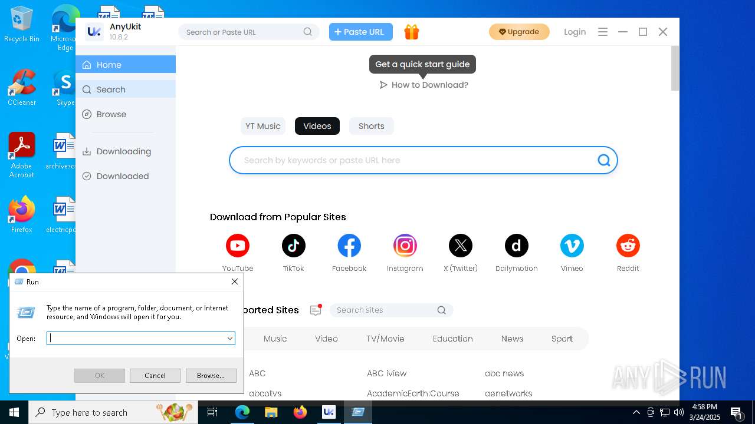Switch to Videos tab
Viewport: 755px width, 424px height.
point(317,126)
